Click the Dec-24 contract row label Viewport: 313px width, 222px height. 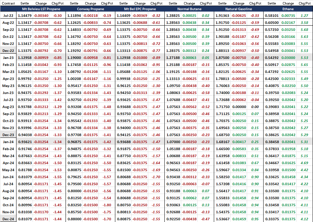(x=8, y=219)
